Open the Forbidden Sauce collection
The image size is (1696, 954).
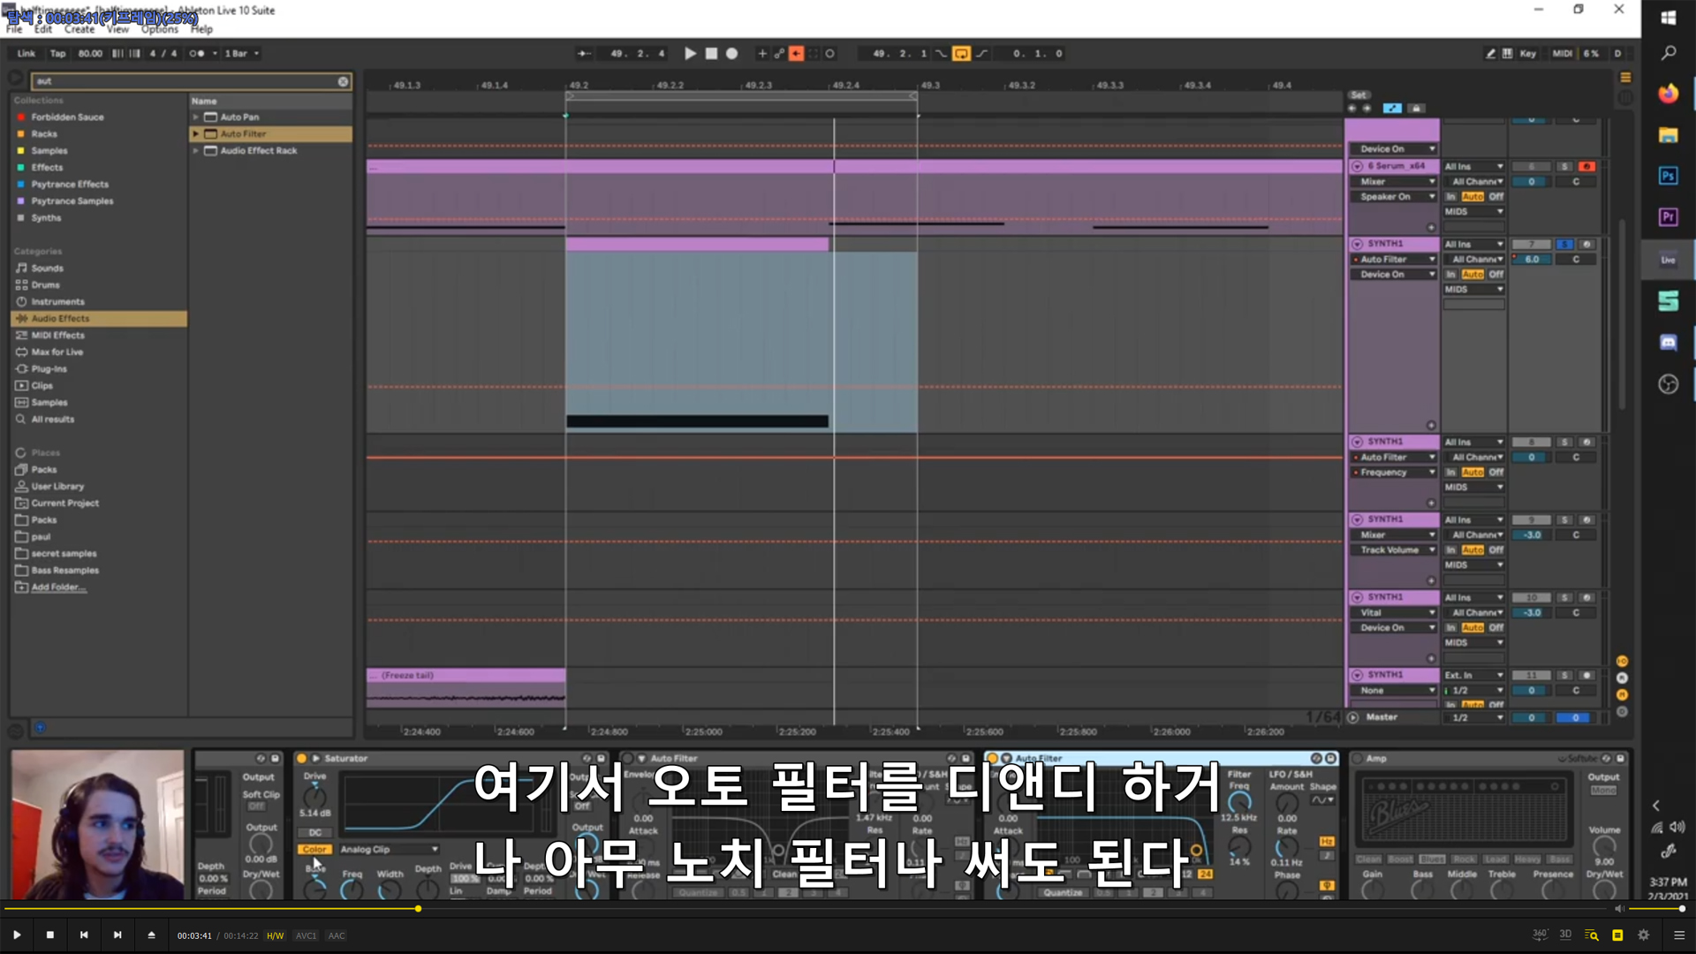(67, 117)
